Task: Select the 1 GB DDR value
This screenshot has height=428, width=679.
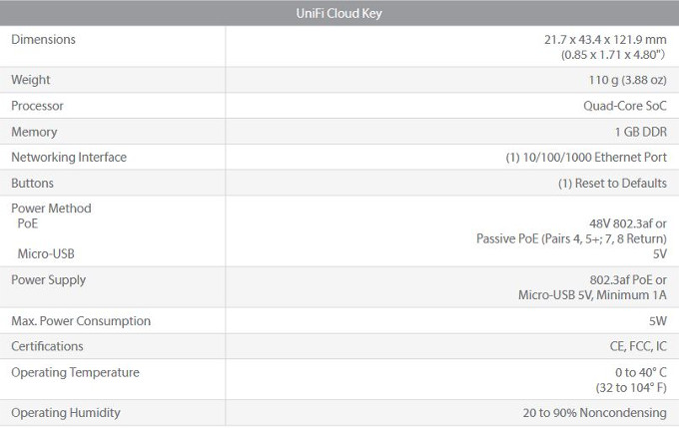Action: coord(640,132)
